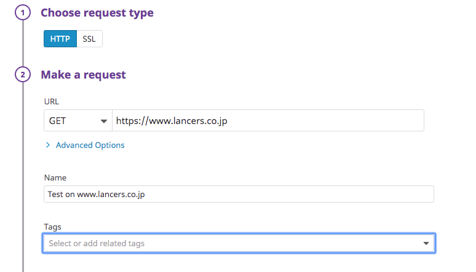Focus the URL field with https://www.lancers.co.jp
476x272 pixels.
point(268,121)
